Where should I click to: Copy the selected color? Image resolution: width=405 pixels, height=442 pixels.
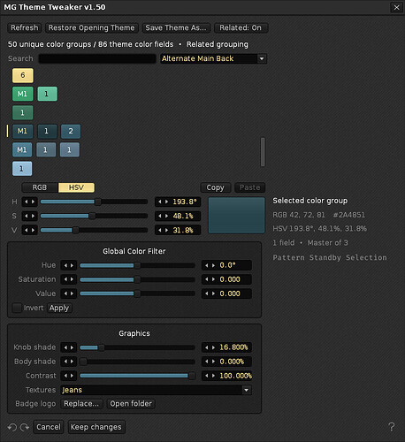215,187
